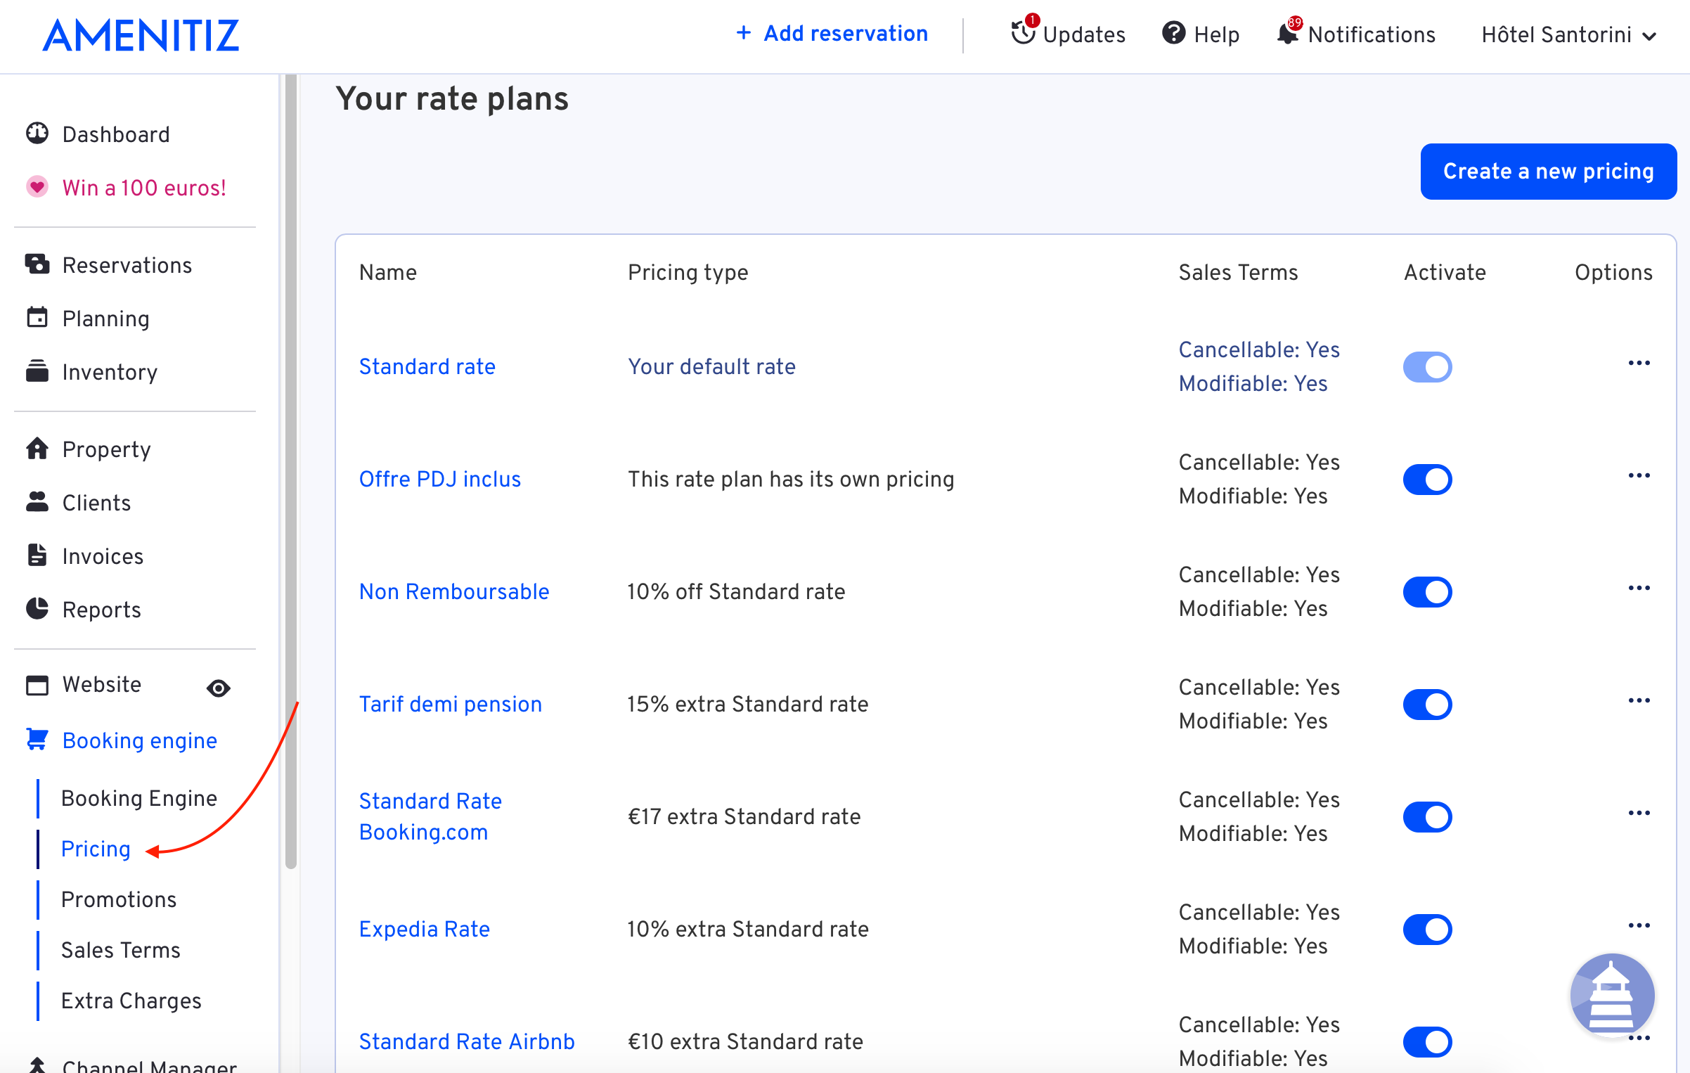The height and width of the screenshot is (1073, 1690).
Task: Click the sidebar vertical scrollbar
Action: pyautogui.click(x=291, y=471)
